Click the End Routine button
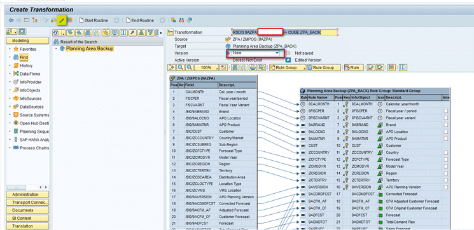The height and width of the screenshot is (230, 474). pos(140,20)
